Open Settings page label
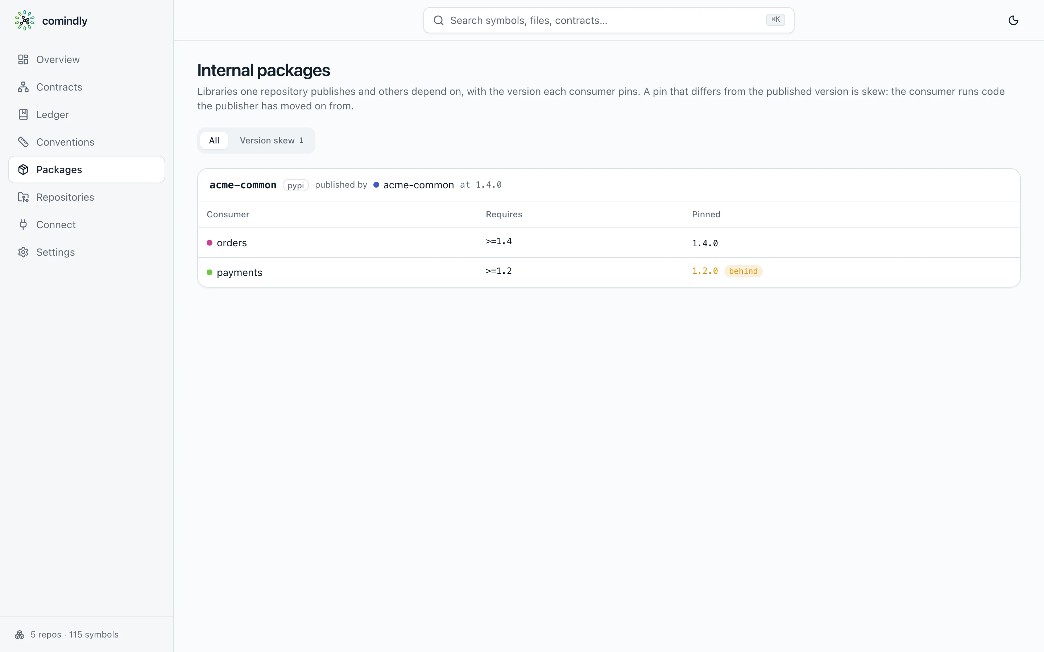Screen dimensions: 1044x652 coord(56,252)
